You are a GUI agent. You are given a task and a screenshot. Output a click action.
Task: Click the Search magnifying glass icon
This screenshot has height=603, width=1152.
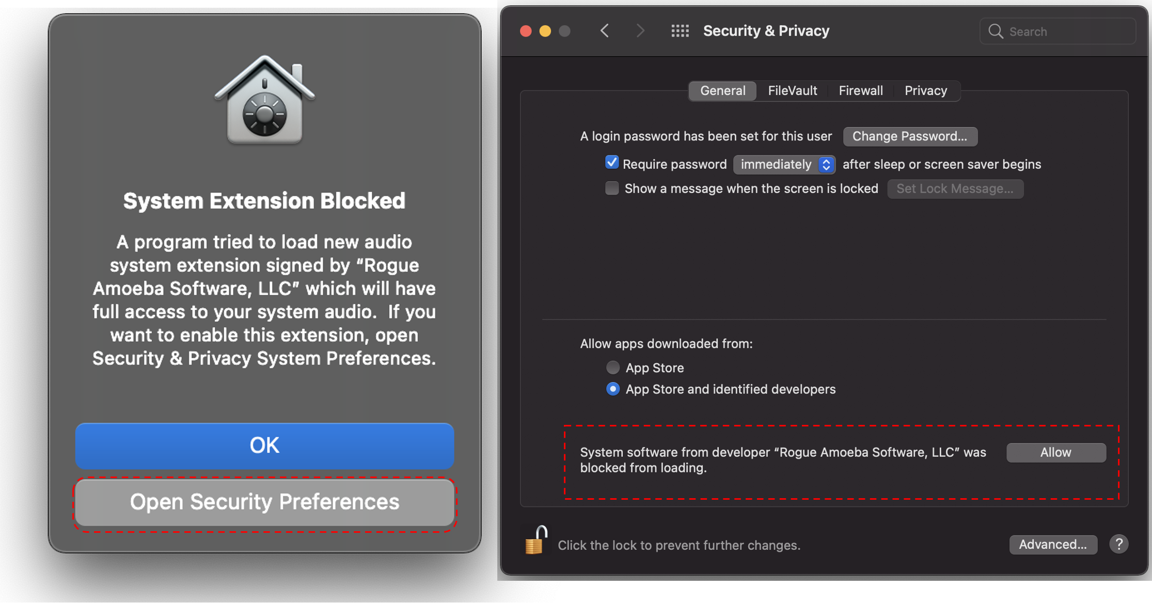[996, 30]
